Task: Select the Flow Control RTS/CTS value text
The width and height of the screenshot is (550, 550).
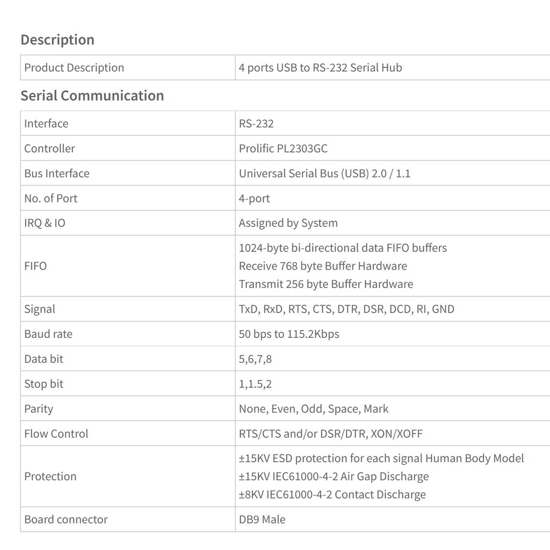Action: coord(330,433)
